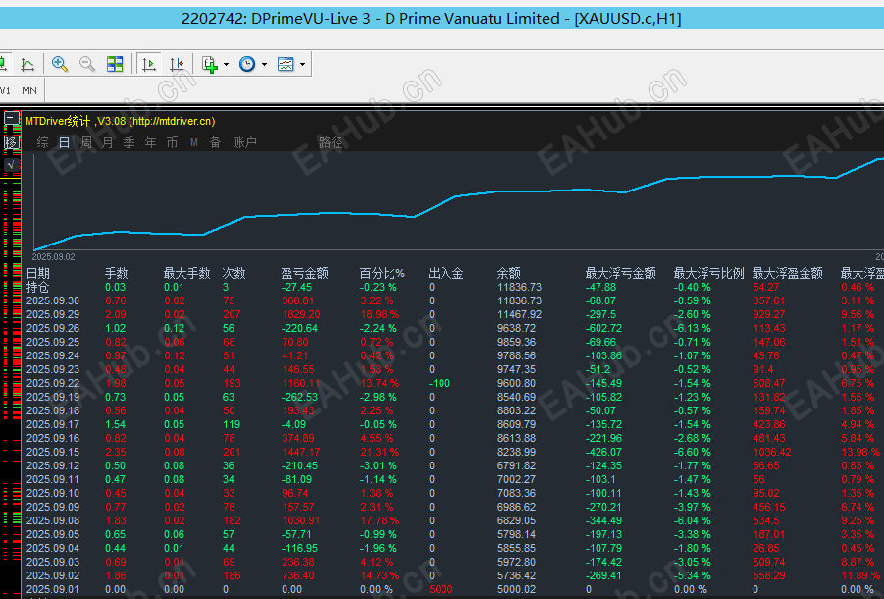Click the 最大浮亏比例 column header

[708, 274]
